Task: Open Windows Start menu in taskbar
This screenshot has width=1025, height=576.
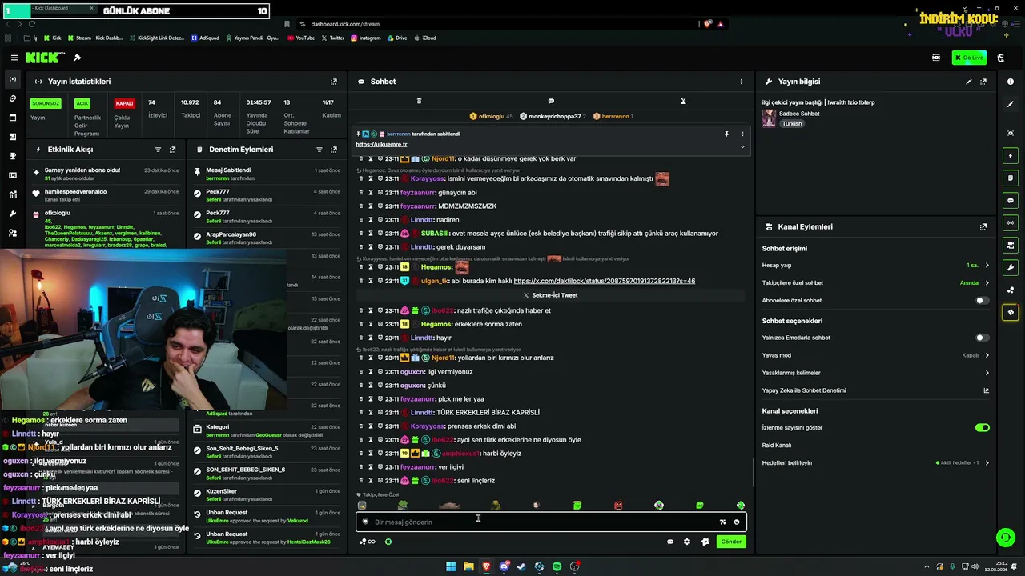Action: 451,566
